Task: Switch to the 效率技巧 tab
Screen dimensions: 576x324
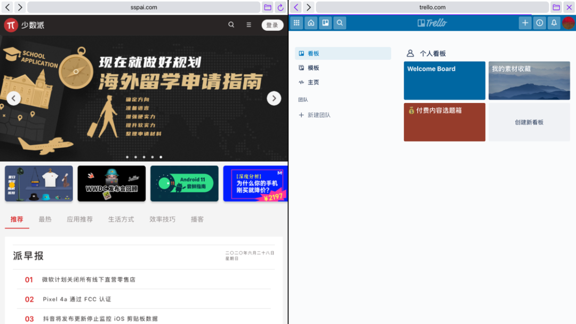Action: coord(162,220)
